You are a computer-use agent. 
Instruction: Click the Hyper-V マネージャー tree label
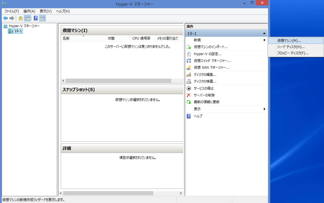(x=24, y=26)
